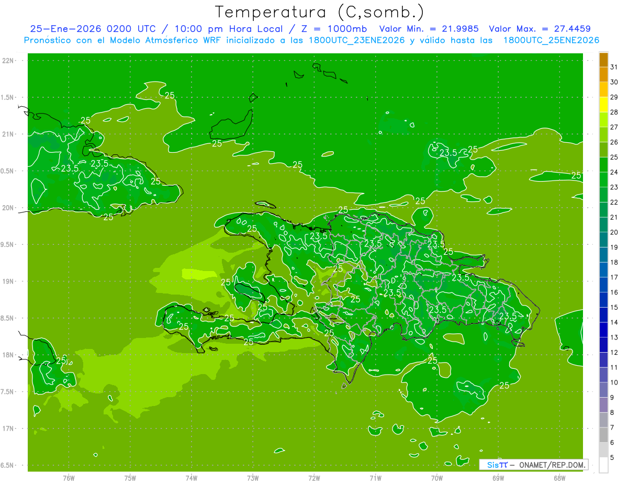Click the title 'Temperatura (C,somb.)'
The image size is (628, 485).
point(319,12)
